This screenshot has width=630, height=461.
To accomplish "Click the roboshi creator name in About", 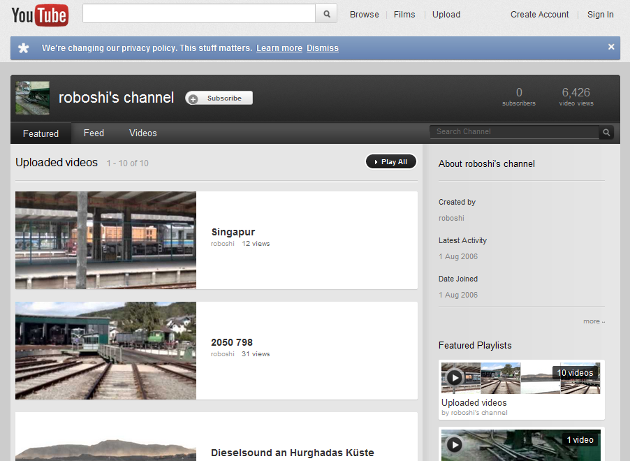I will 451,218.
